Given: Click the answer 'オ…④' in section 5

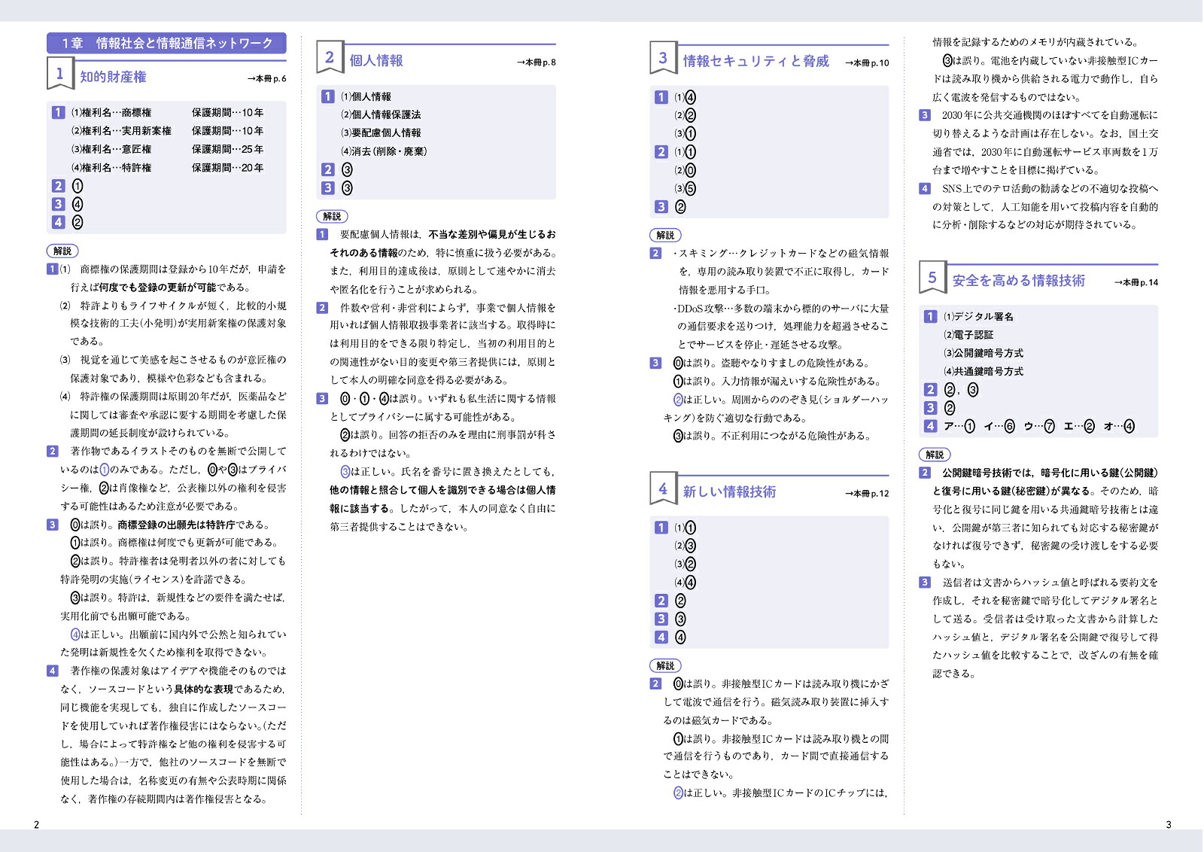Looking at the screenshot, I should [x=1119, y=427].
